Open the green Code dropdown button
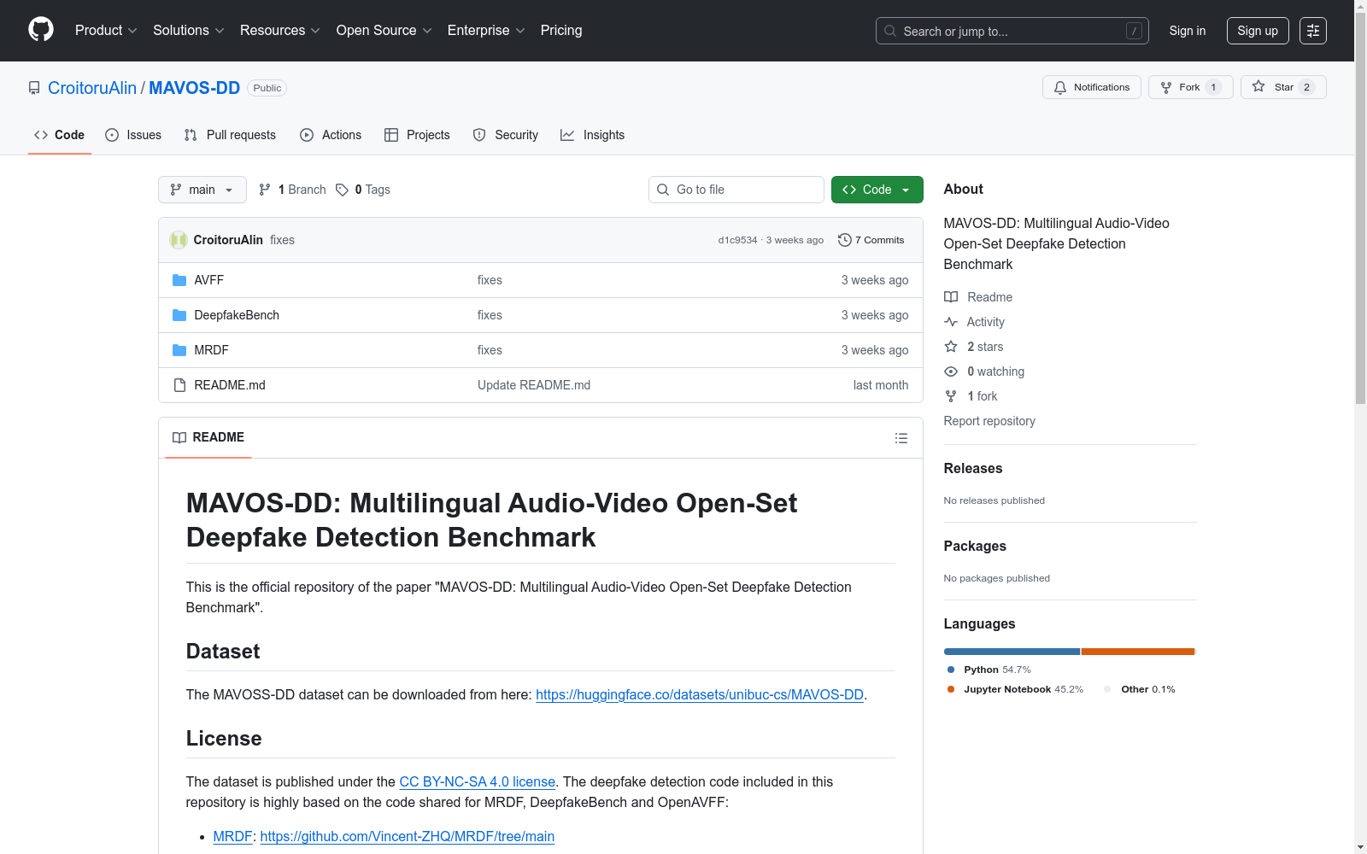1367x854 pixels. pos(877,190)
